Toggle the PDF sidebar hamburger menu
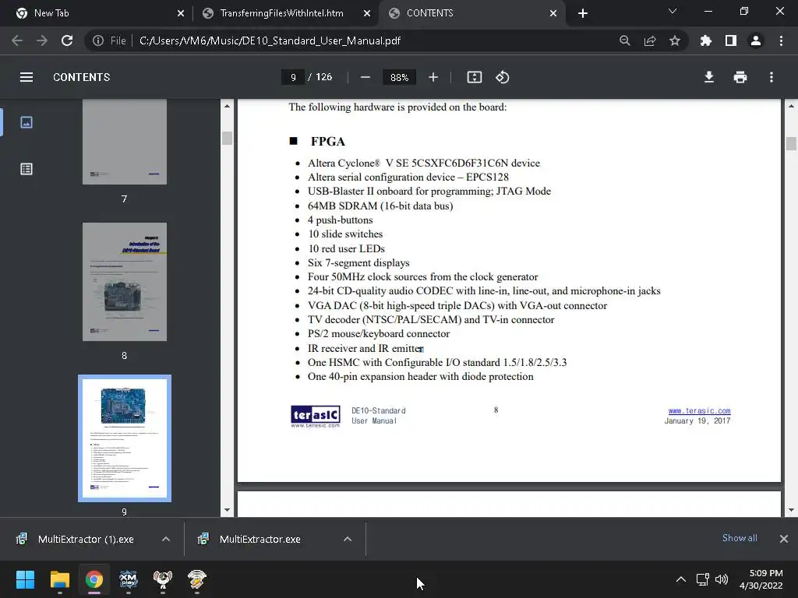This screenshot has width=798, height=598. point(26,77)
